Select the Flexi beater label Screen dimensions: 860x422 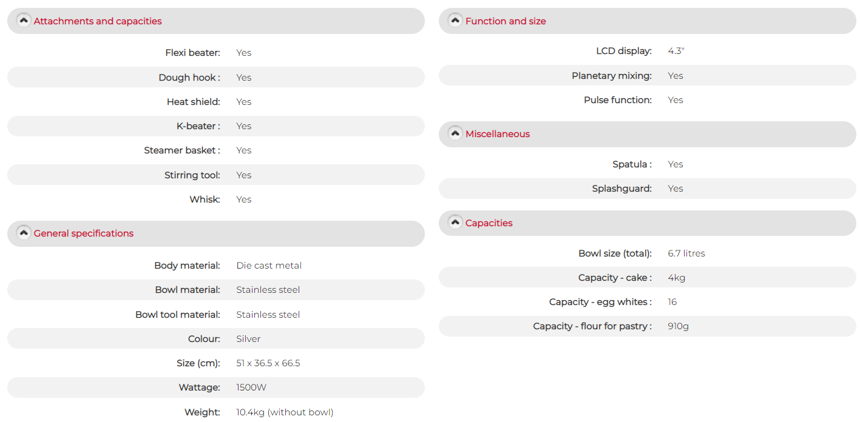pos(192,53)
